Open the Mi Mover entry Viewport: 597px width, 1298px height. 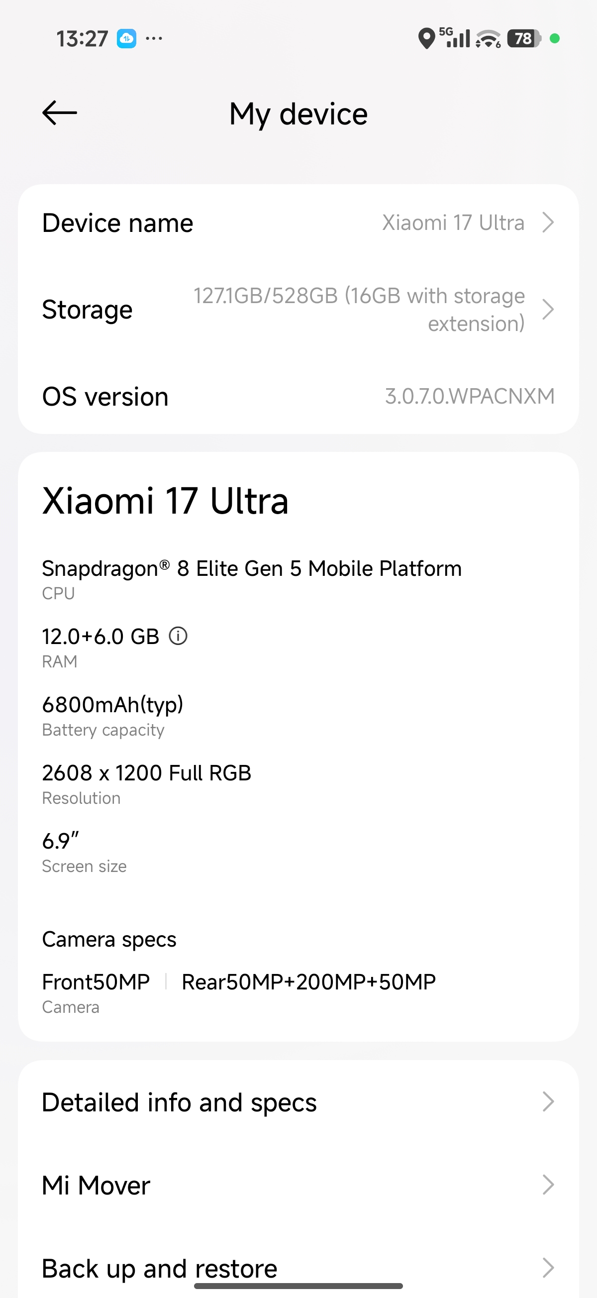(96, 1185)
